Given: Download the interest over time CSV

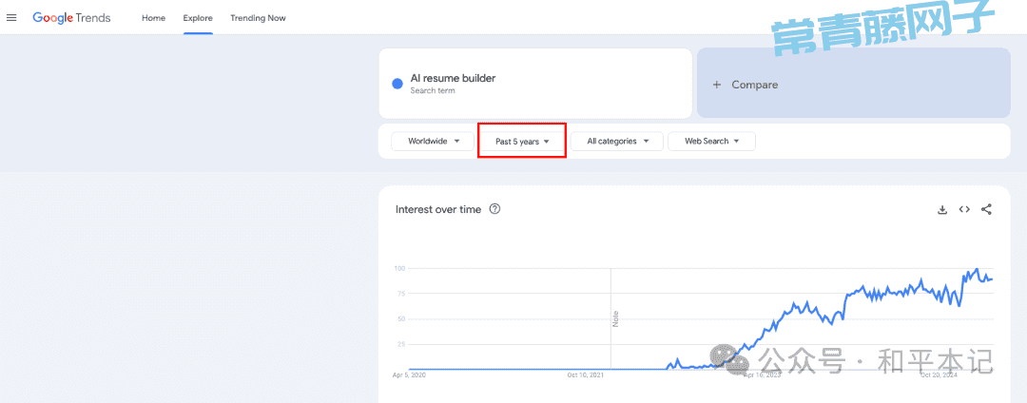Looking at the screenshot, I should click(x=942, y=209).
